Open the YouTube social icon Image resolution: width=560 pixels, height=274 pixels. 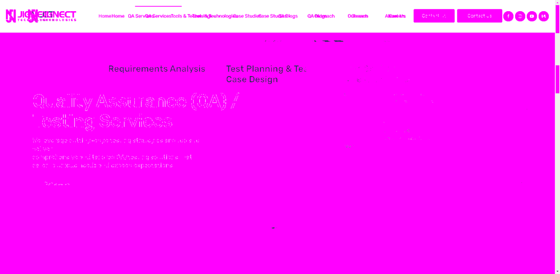click(x=532, y=16)
